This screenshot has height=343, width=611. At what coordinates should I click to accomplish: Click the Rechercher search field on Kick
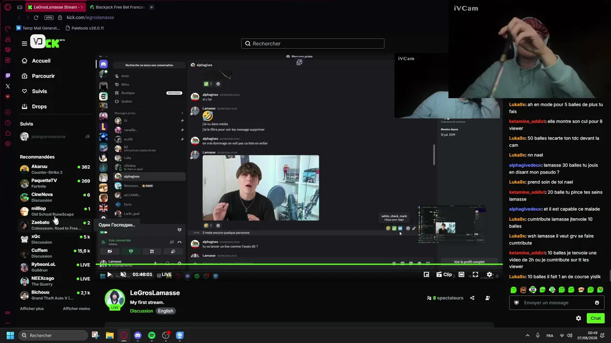(313, 43)
